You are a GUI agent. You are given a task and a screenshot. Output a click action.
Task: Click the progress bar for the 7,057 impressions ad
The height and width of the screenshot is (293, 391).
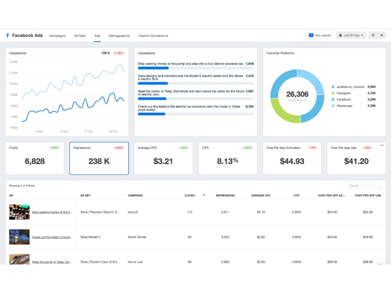[x=196, y=99]
